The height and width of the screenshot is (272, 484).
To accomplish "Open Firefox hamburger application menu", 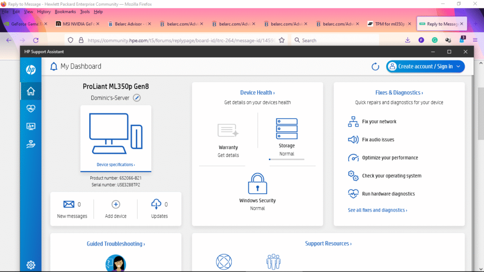I will click(x=475, y=40).
